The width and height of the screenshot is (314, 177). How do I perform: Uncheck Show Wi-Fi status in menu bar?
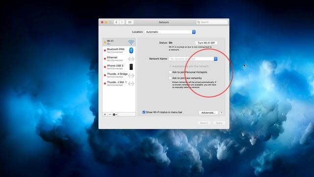(x=144, y=112)
